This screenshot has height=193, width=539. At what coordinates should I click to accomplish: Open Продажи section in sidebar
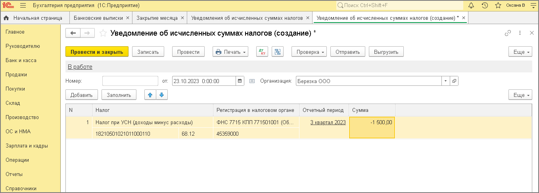tap(16, 75)
